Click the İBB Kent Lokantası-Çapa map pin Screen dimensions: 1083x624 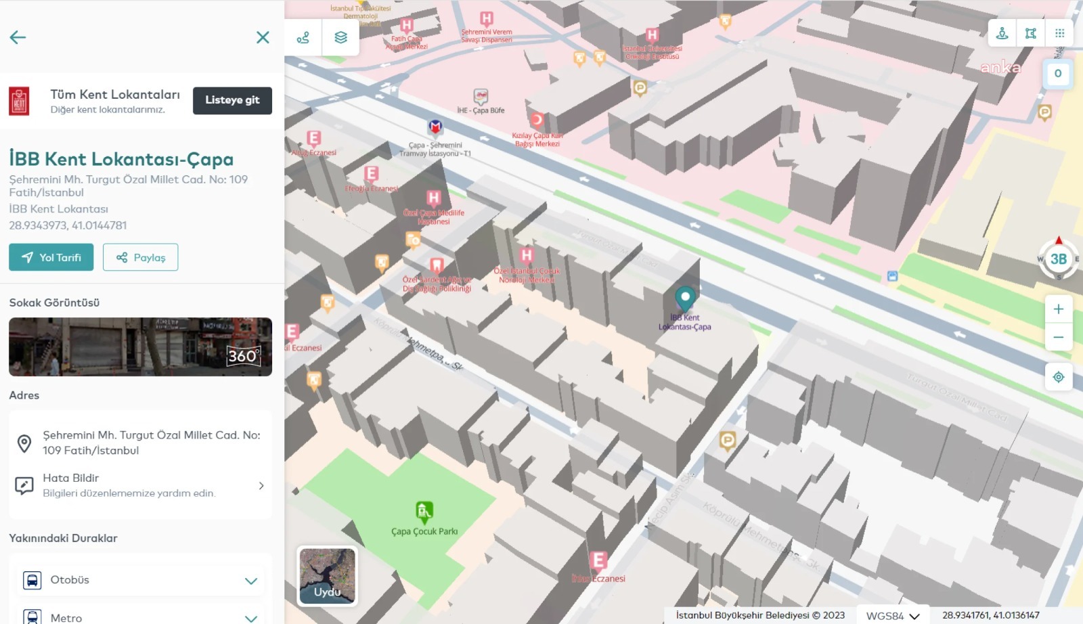coord(685,298)
